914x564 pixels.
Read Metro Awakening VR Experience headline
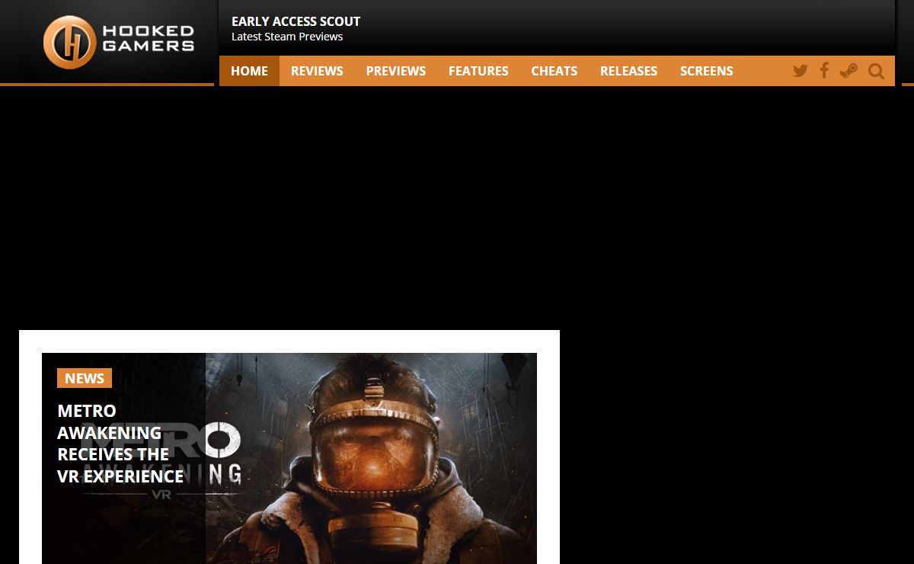click(120, 444)
